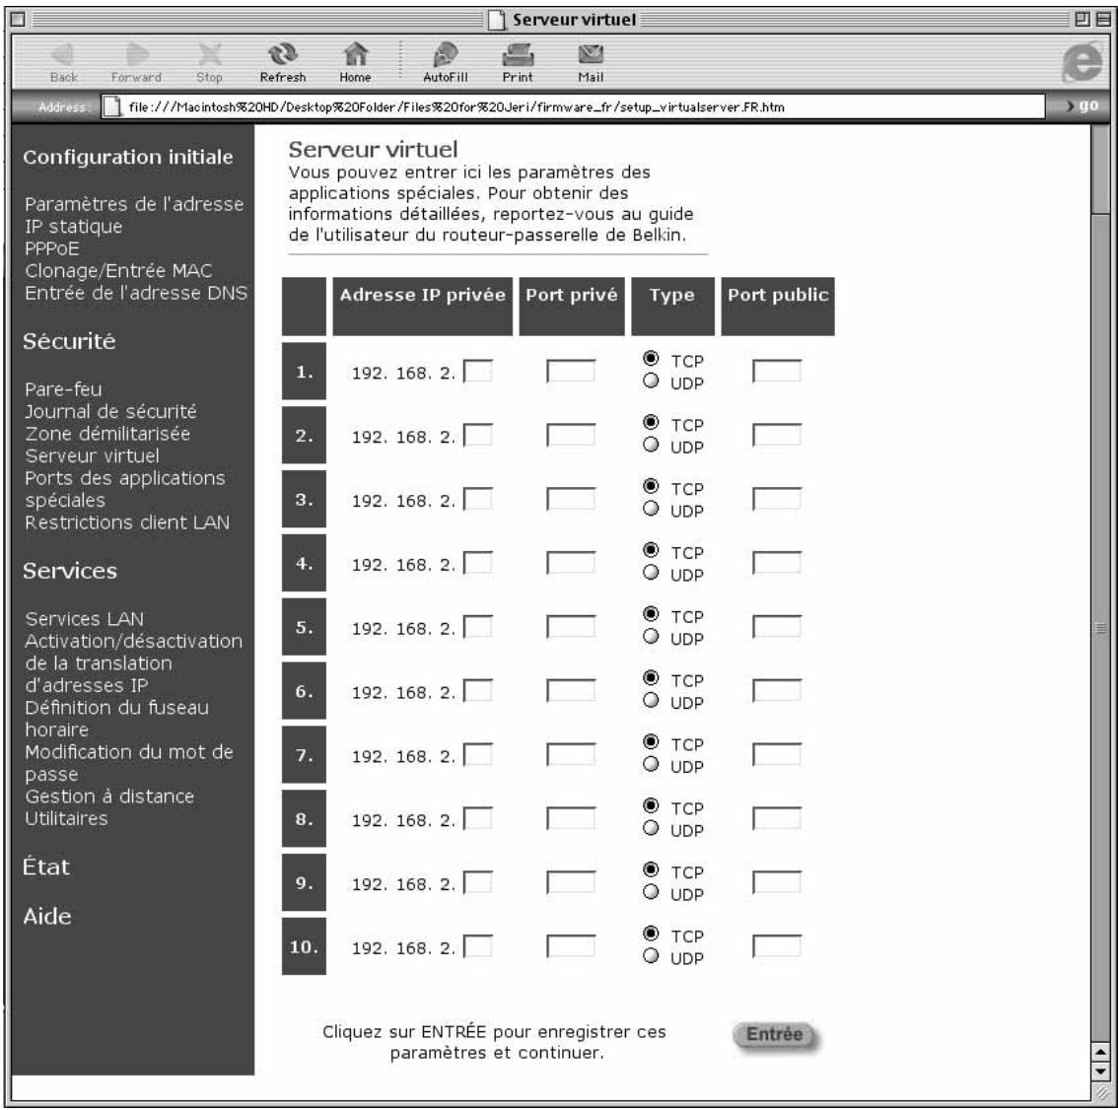The width and height of the screenshot is (1118, 1110).
Task: Open Définition du fuseau horaire link
Action: pyautogui.click(x=117, y=719)
